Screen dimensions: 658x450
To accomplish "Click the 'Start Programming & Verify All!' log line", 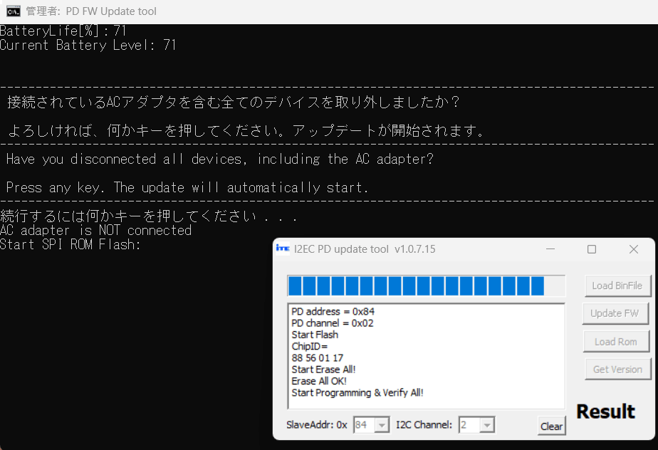I will pos(357,392).
